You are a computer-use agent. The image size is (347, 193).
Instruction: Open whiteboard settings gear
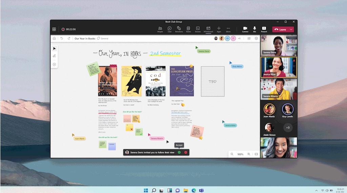point(256,39)
